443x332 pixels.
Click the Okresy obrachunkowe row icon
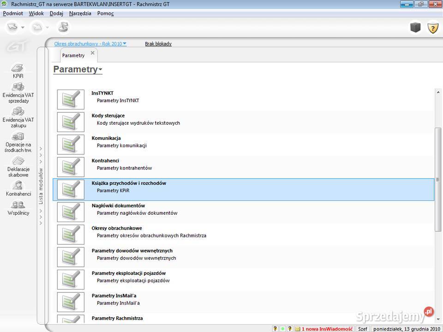pyautogui.click(x=71, y=235)
